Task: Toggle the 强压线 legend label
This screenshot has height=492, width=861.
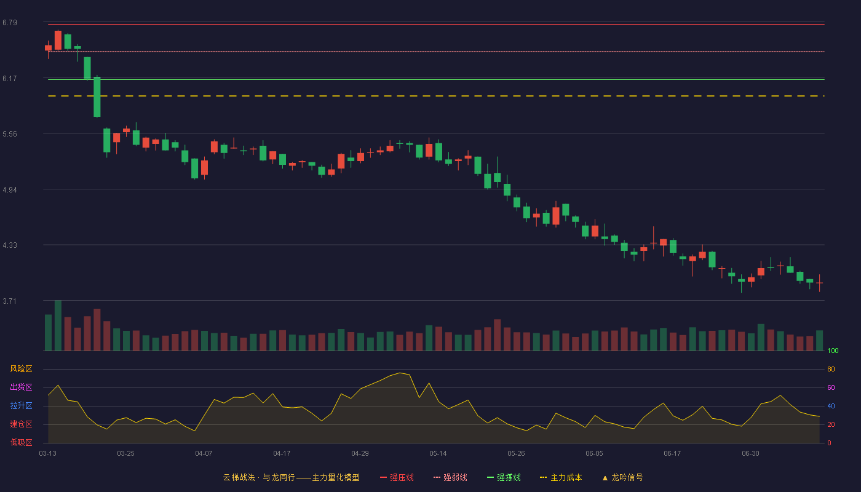Action: (x=402, y=477)
